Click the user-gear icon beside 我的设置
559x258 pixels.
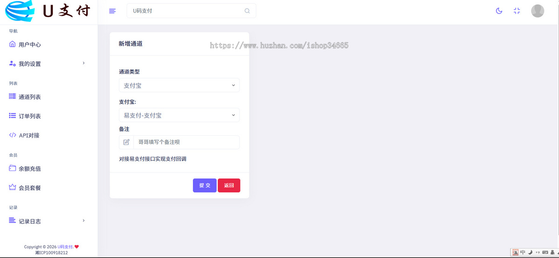pos(13,63)
